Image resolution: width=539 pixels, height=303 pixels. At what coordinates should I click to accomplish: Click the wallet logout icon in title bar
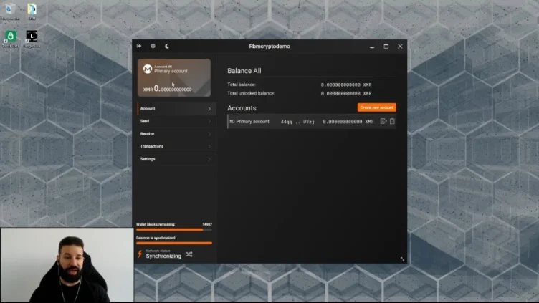click(x=139, y=46)
